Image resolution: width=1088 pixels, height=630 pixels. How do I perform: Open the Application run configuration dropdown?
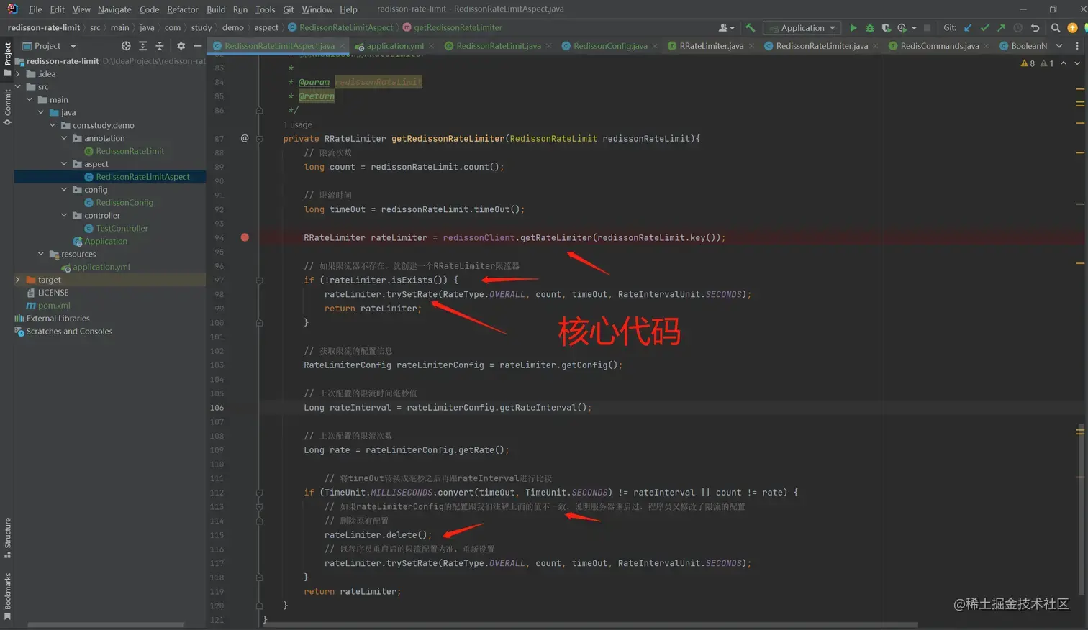tap(803, 28)
